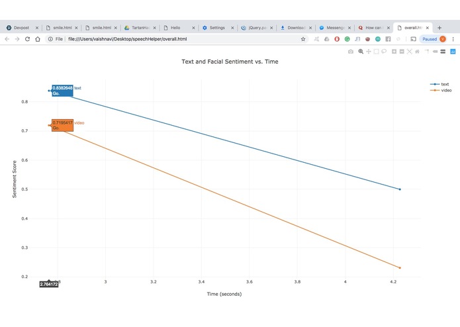Click the red Opera-style extension icon

coord(337,39)
